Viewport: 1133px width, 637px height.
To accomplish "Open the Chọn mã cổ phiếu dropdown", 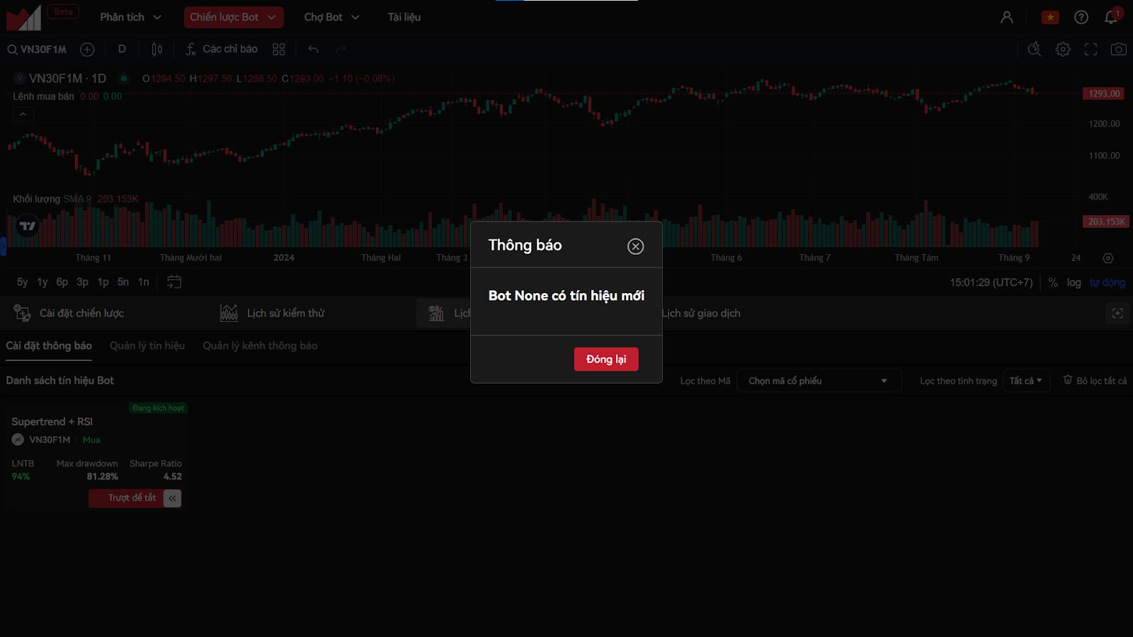I will click(819, 381).
